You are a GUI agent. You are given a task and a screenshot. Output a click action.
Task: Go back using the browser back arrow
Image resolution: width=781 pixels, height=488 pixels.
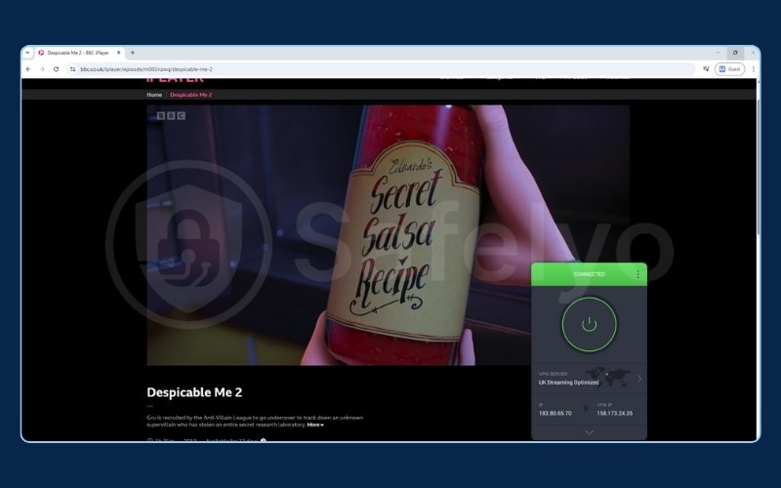(x=28, y=69)
